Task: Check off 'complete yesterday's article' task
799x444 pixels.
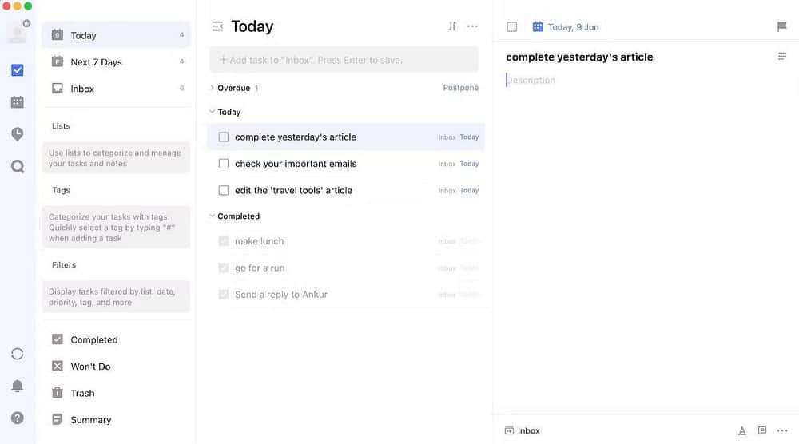Action: [x=224, y=137]
